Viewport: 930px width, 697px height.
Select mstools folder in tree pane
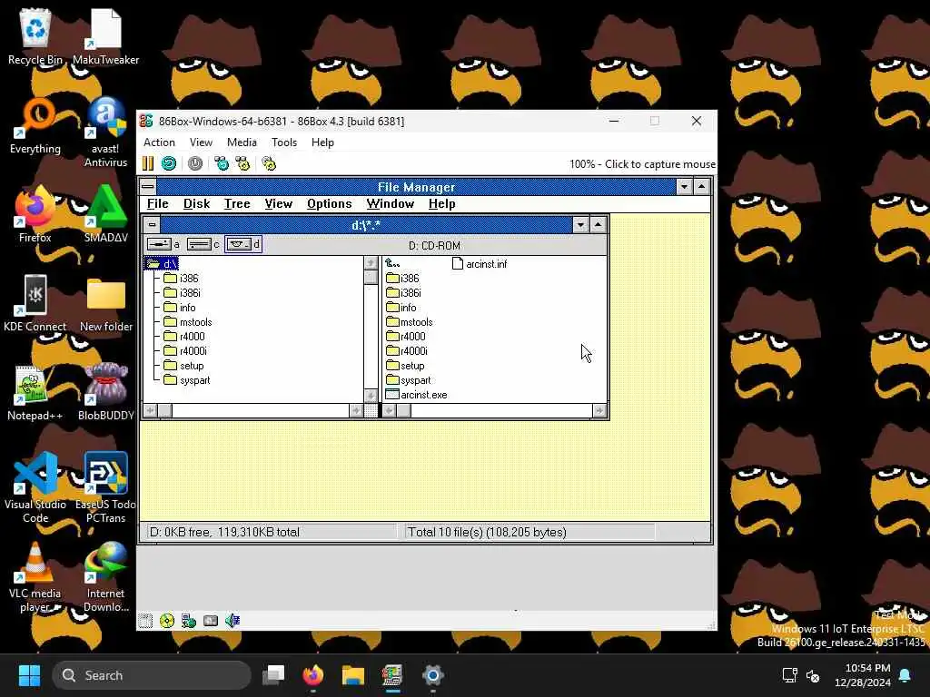[187, 322]
